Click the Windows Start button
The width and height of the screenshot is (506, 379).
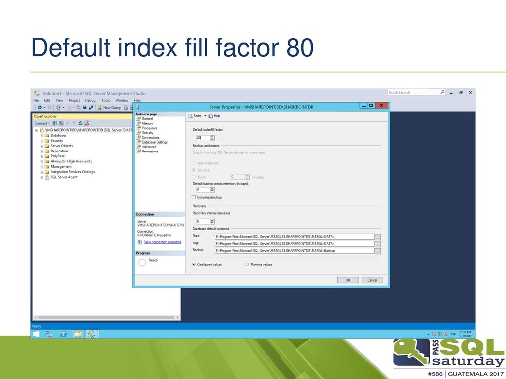[36, 334]
